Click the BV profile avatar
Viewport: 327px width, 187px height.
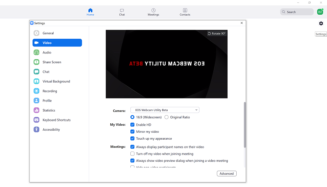coord(320,12)
